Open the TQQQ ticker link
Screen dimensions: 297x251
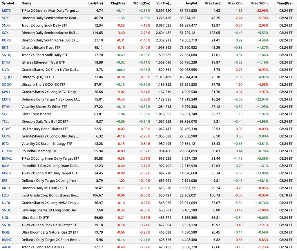(7, 77)
